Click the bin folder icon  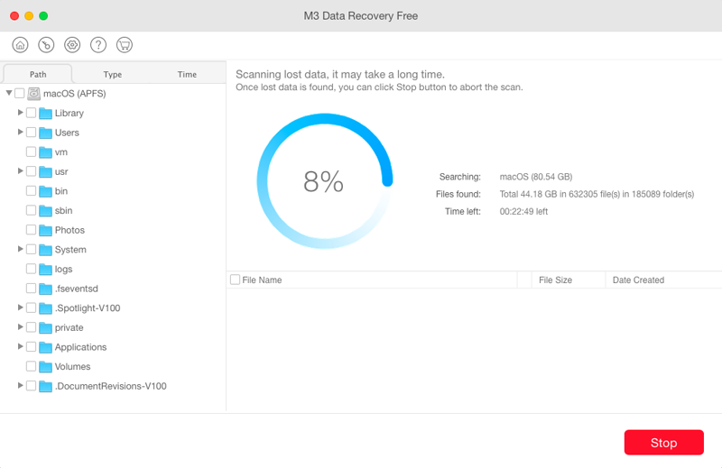click(x=45, y=191)
